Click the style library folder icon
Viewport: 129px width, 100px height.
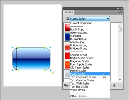click(67, 18)
